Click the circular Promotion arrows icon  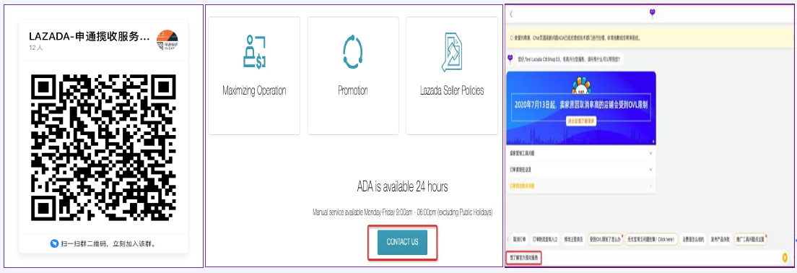pos(353,51)
